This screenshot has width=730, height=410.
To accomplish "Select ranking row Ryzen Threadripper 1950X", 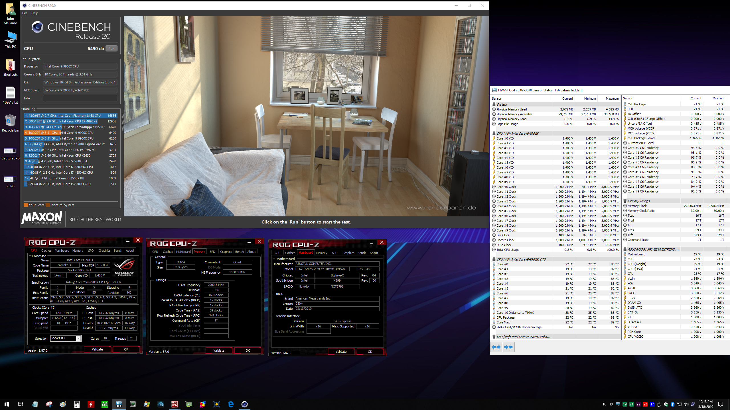I will 70,127.
